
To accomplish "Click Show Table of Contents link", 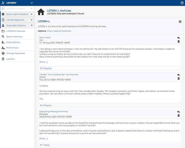I will (59, 31).
